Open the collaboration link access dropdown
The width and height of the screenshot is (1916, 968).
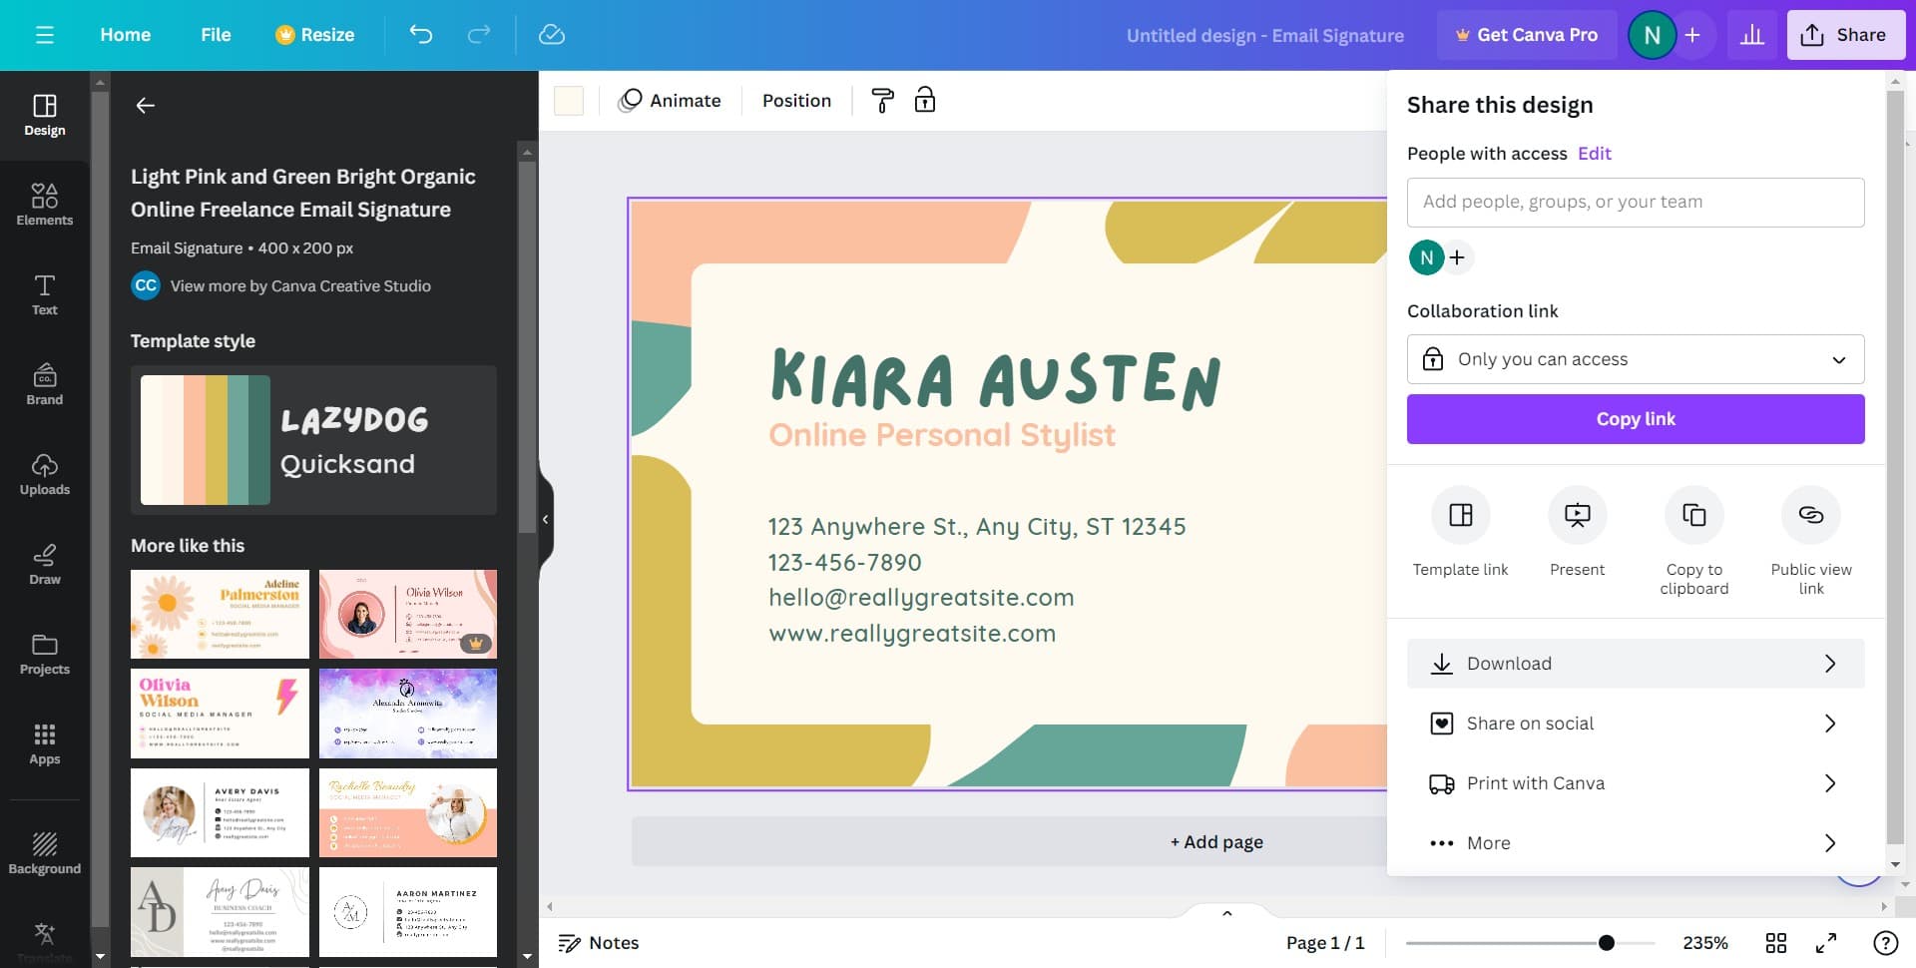tap(1635, 359)
